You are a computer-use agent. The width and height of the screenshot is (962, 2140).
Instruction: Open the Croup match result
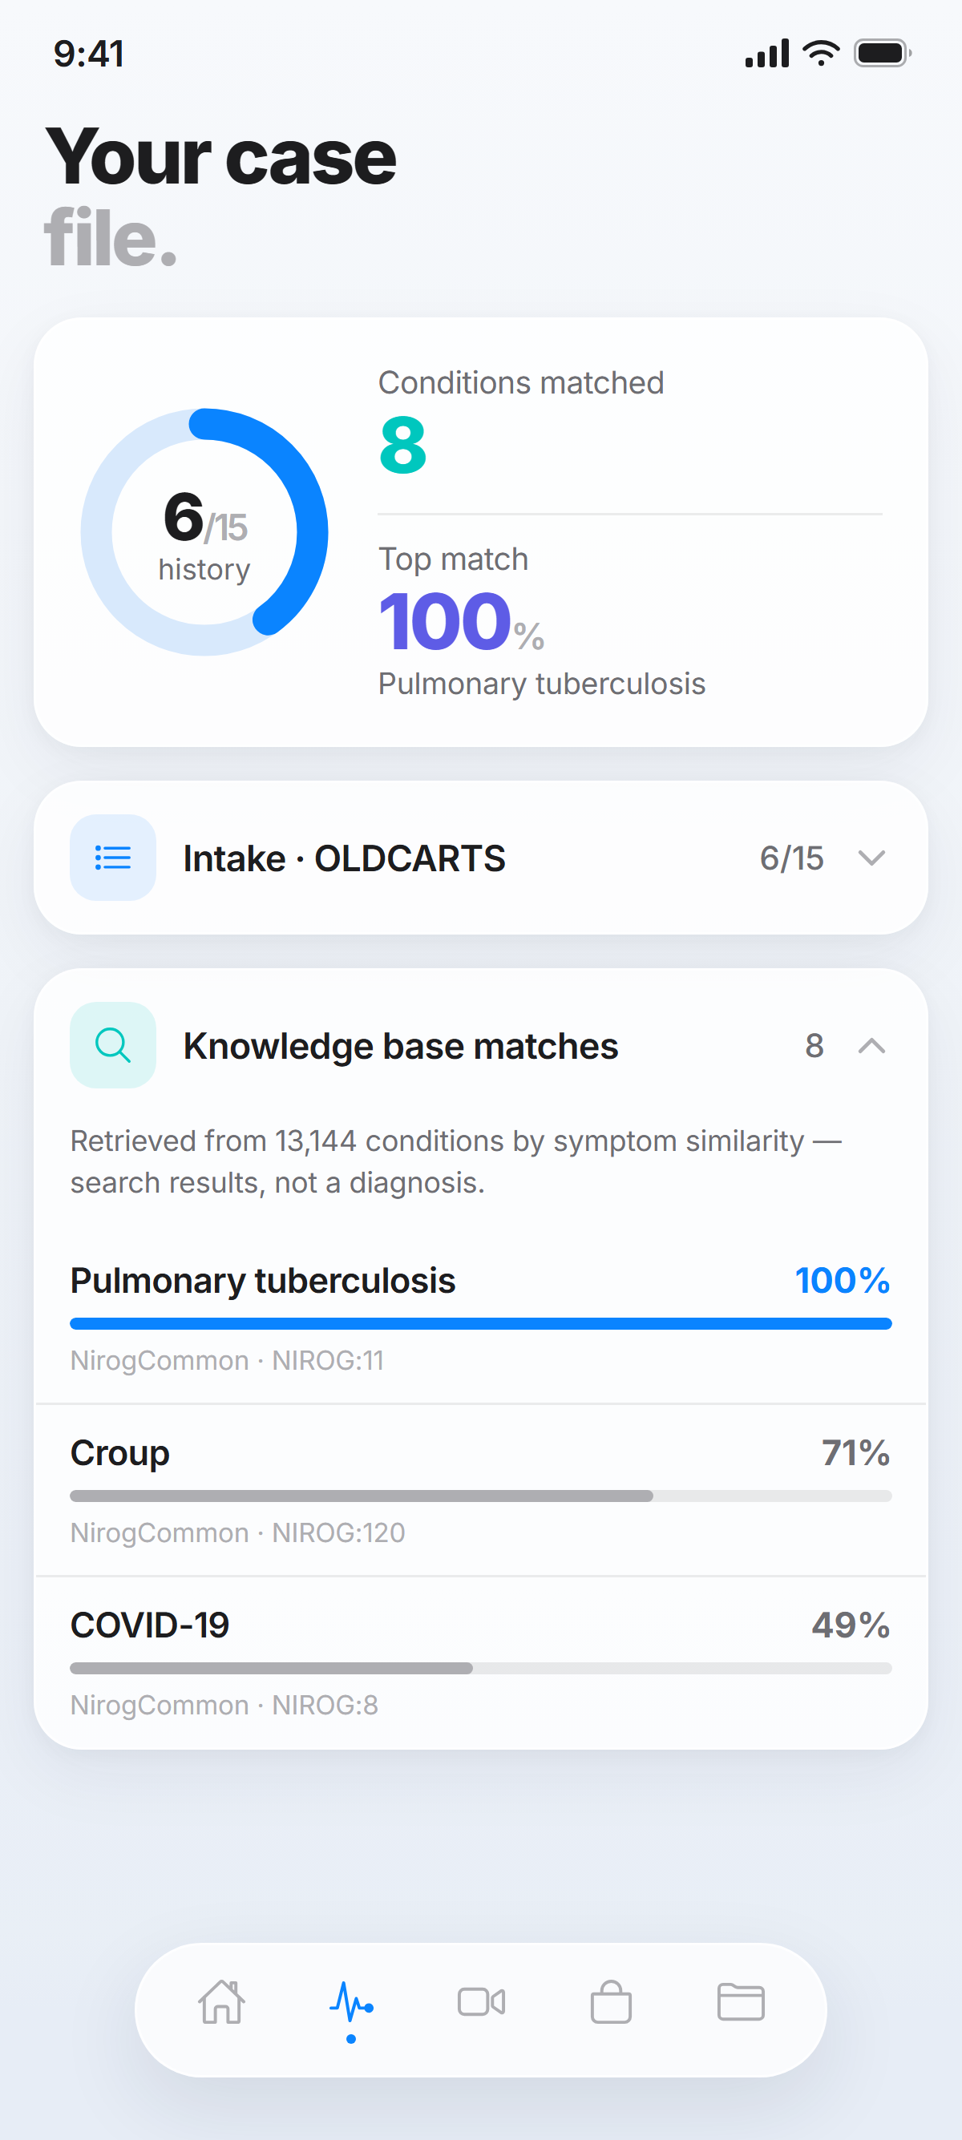coord(481,1490)
